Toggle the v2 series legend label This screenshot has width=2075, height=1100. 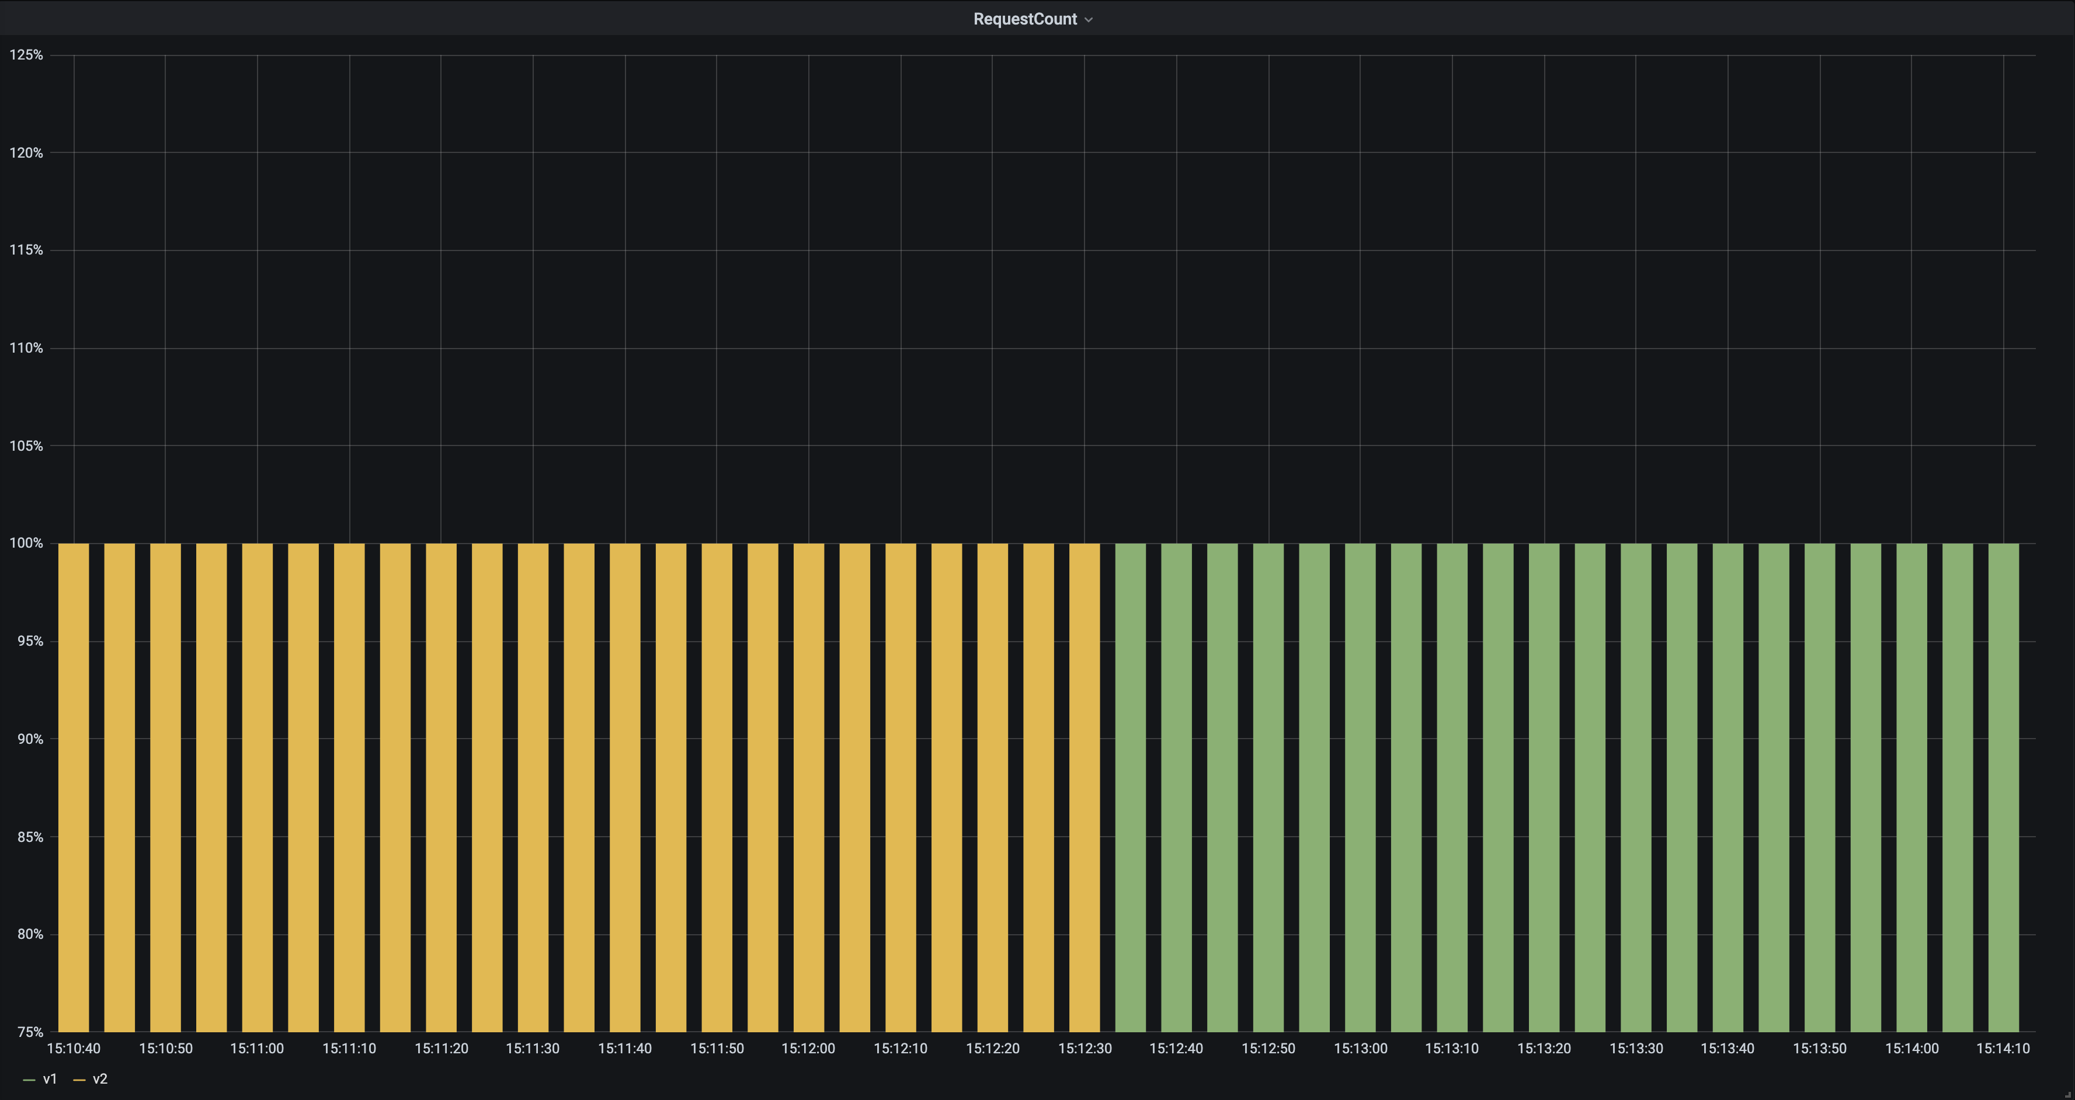point(100,1079)
